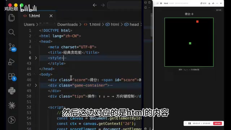This screenshot has width=231, height=130.
Task: Open the Explorer files view
Action: tap(12, 18)
